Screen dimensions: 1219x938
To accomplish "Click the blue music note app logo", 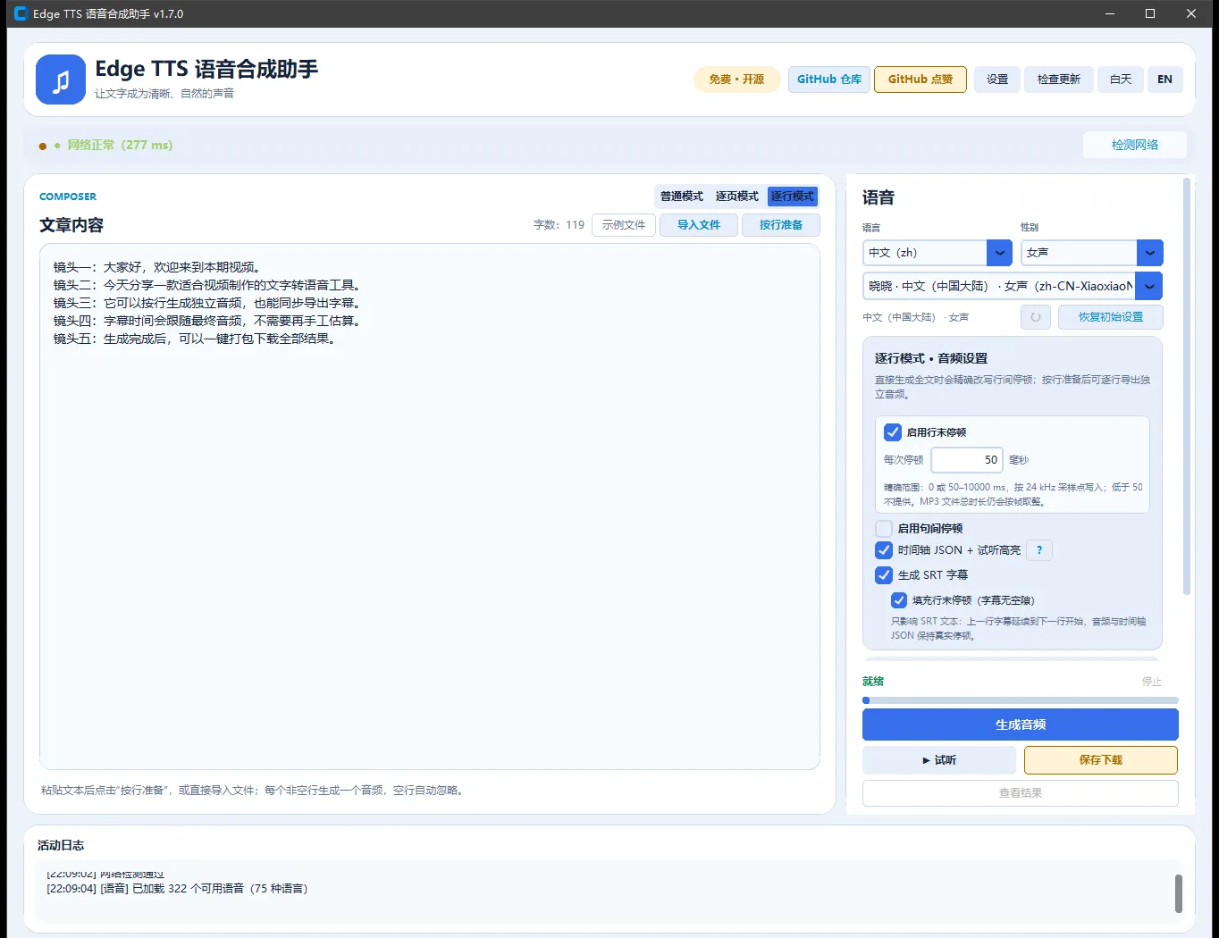I will pos(61,80).
